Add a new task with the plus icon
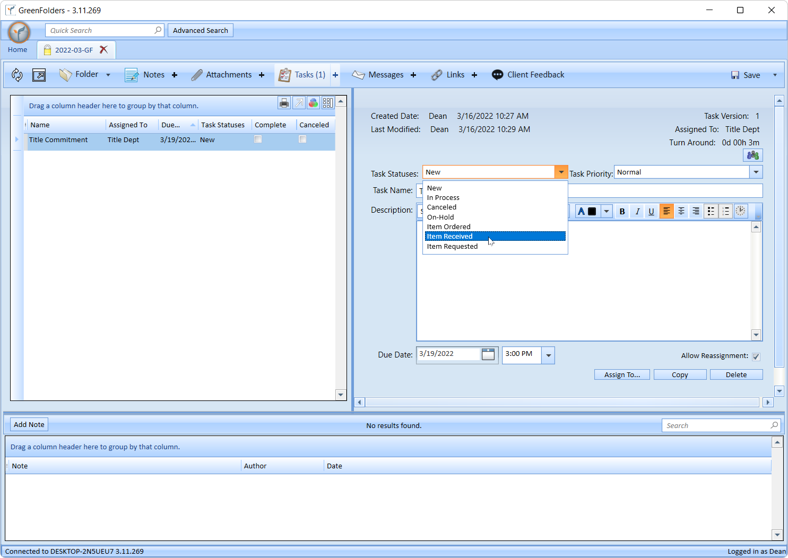Image resolution: width=788 pixels, height=558 pixels. 335,75
